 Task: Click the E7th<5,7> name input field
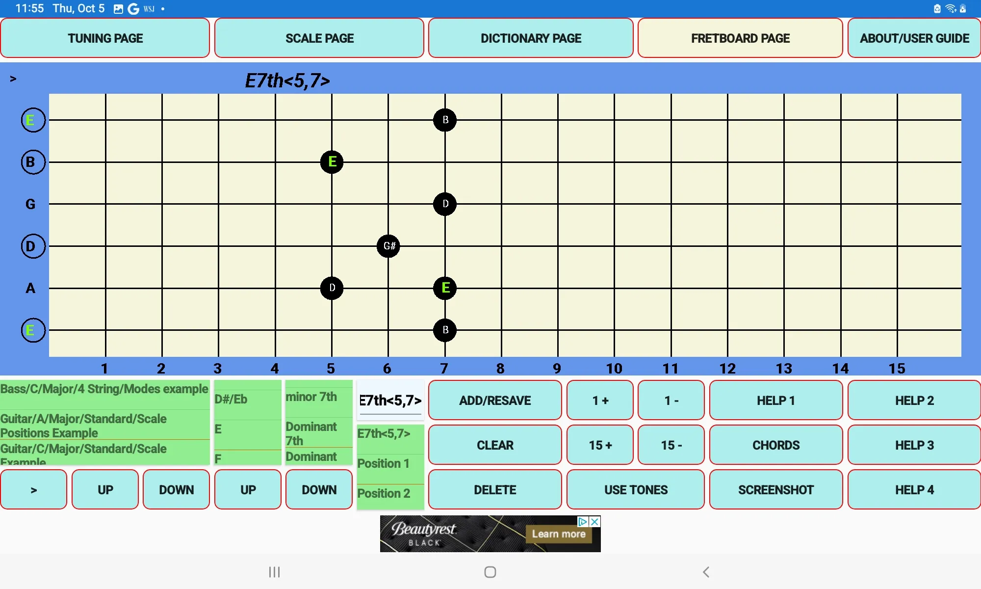point(390,401)
